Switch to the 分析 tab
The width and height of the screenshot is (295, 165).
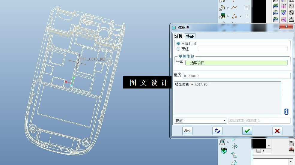click(179, 36)
